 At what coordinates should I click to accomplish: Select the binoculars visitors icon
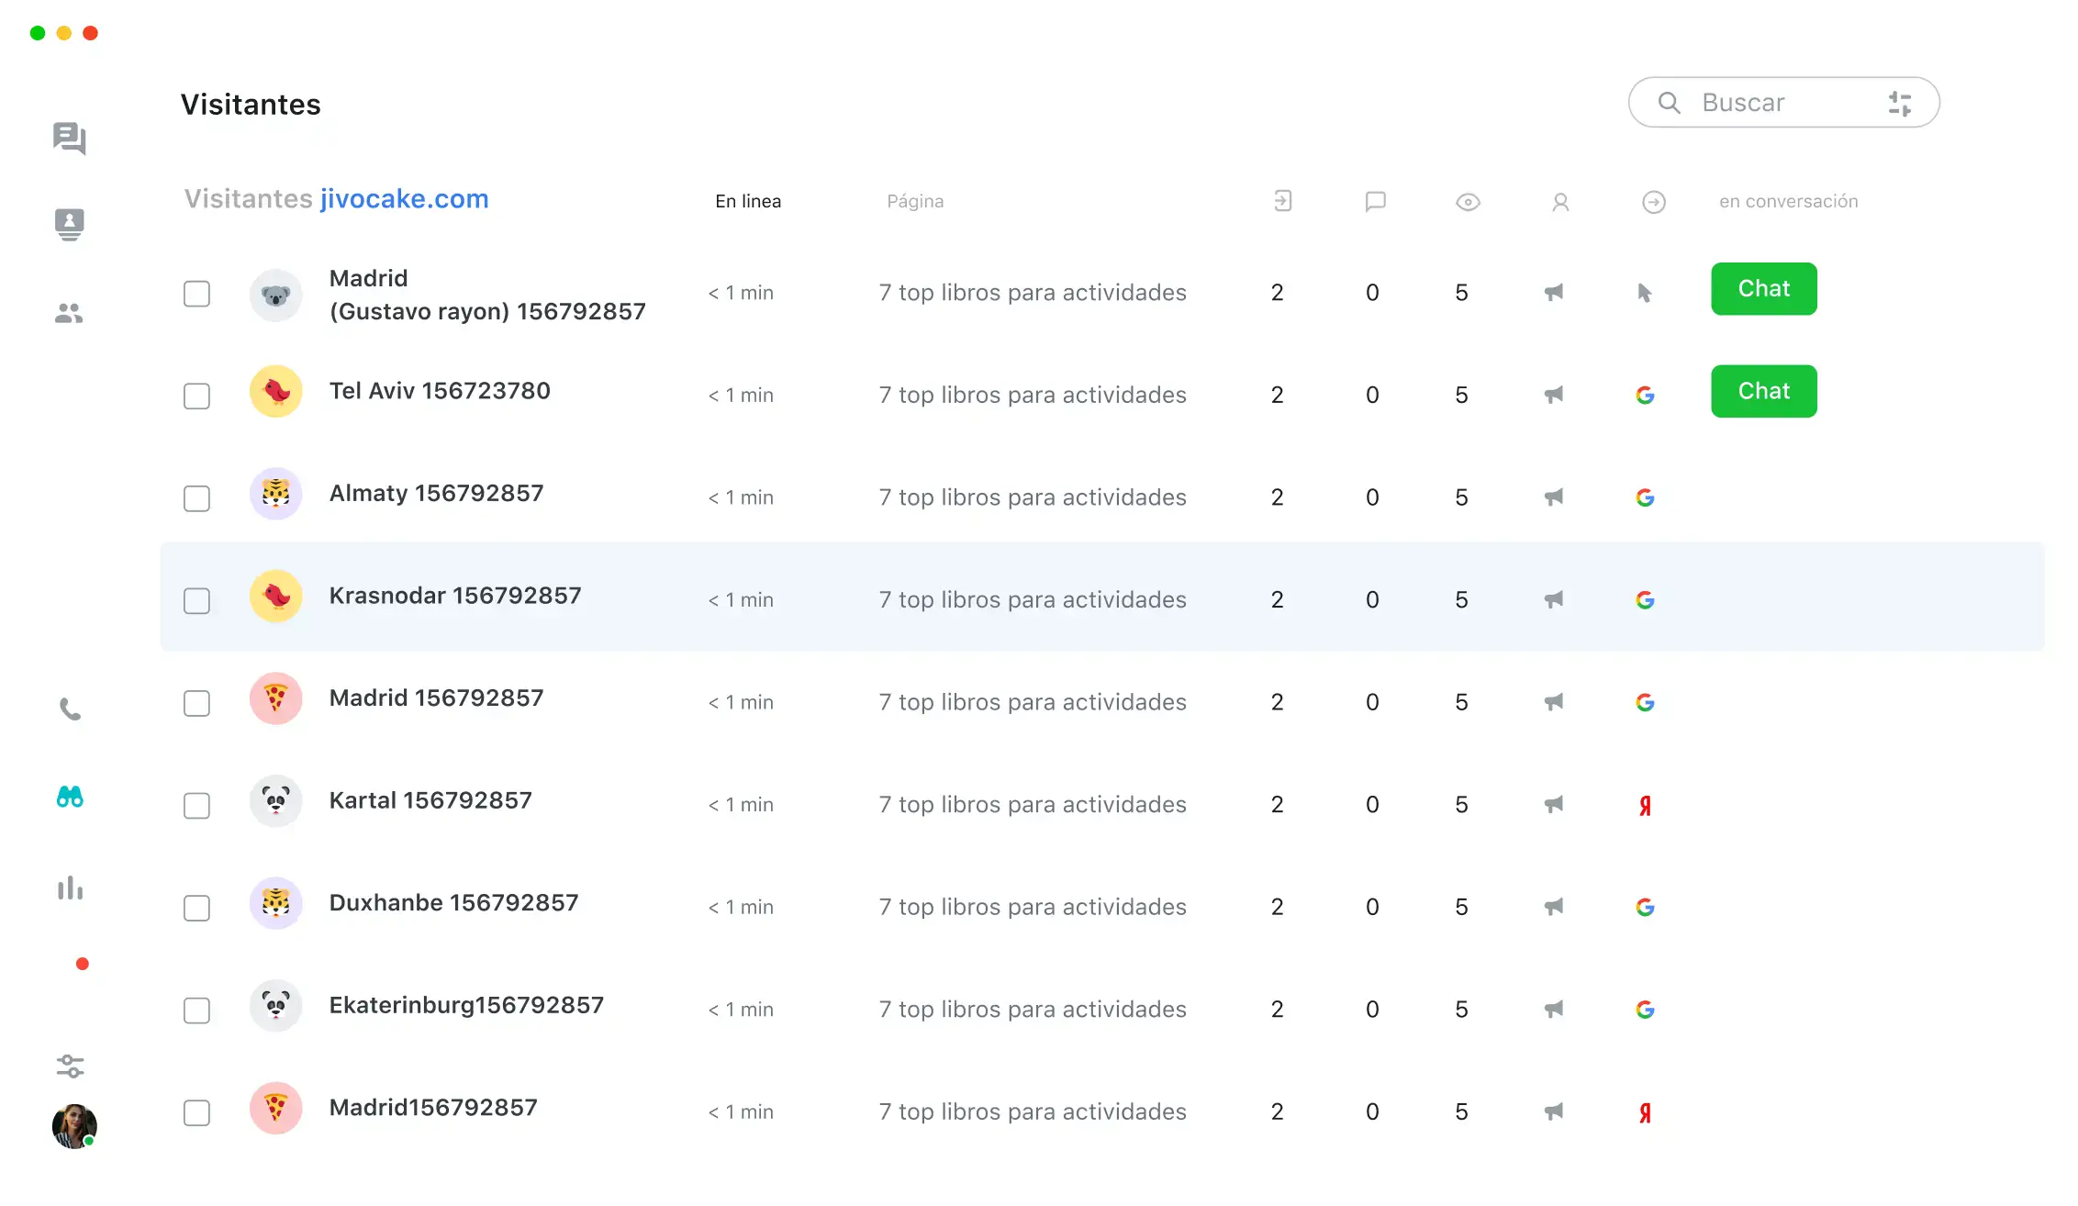click(70, 797)
